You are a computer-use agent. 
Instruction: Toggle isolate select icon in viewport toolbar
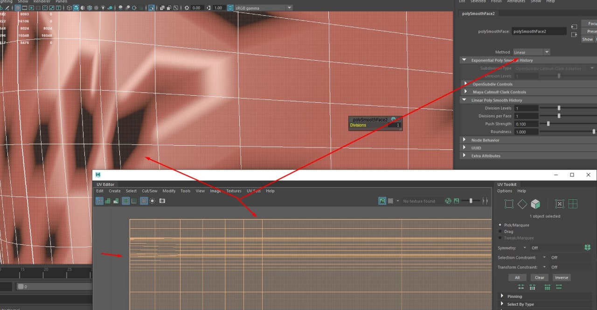click(151, 8)
